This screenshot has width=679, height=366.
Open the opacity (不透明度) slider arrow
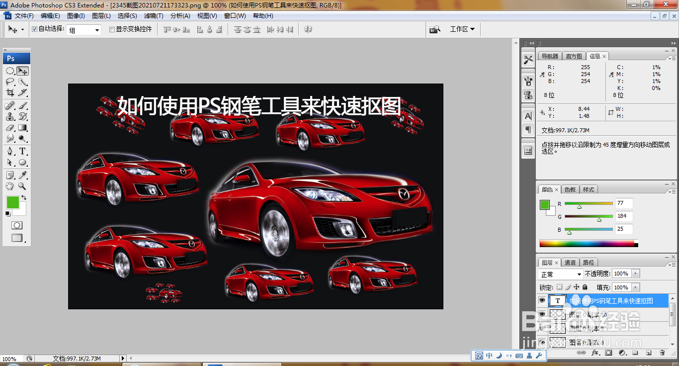pyautogui.click(x=635, y=274)
